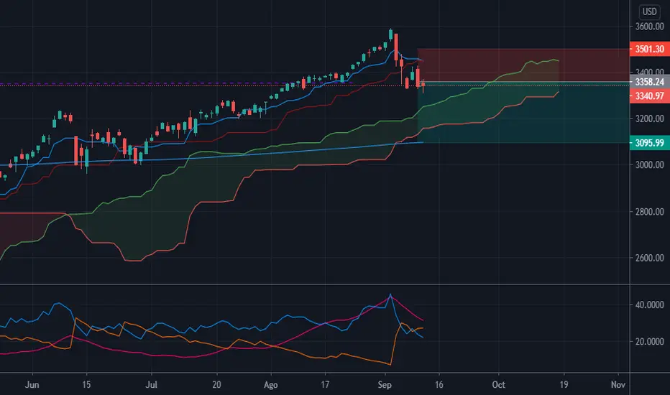Select the green profit zone of short position
This screenshot has width=670, height=395.
tap(523, 112)
